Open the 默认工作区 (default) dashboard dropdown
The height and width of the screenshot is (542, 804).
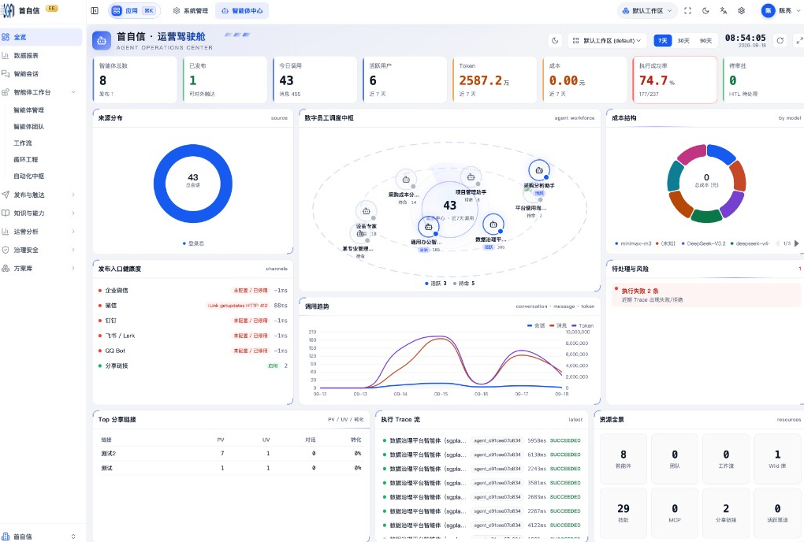[x=607, y=40]
